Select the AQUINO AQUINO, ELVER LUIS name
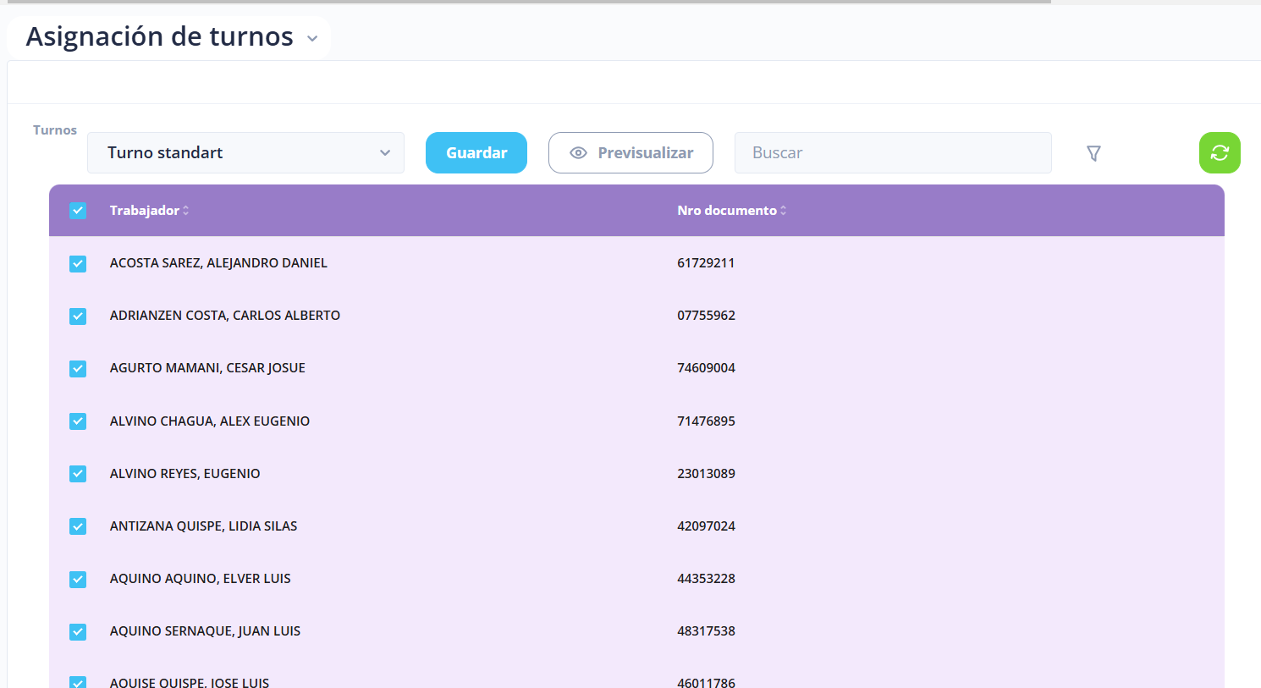Image resolution: width=1261 pixels, height=688 pixels. (x=200, y=579)
